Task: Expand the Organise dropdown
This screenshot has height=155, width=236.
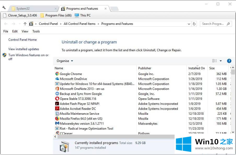Action: tap(65, 61)
